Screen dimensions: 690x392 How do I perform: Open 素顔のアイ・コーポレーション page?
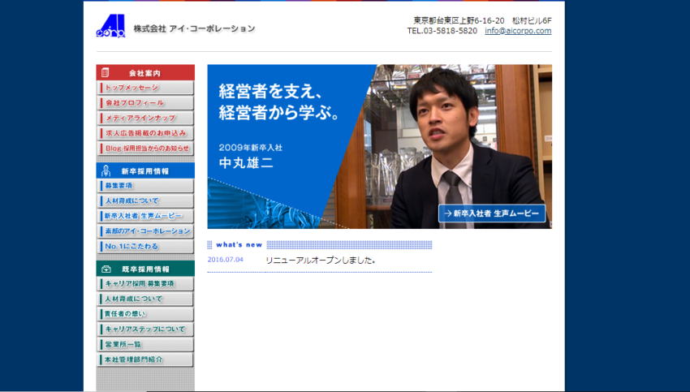click(x=144, y=231)
